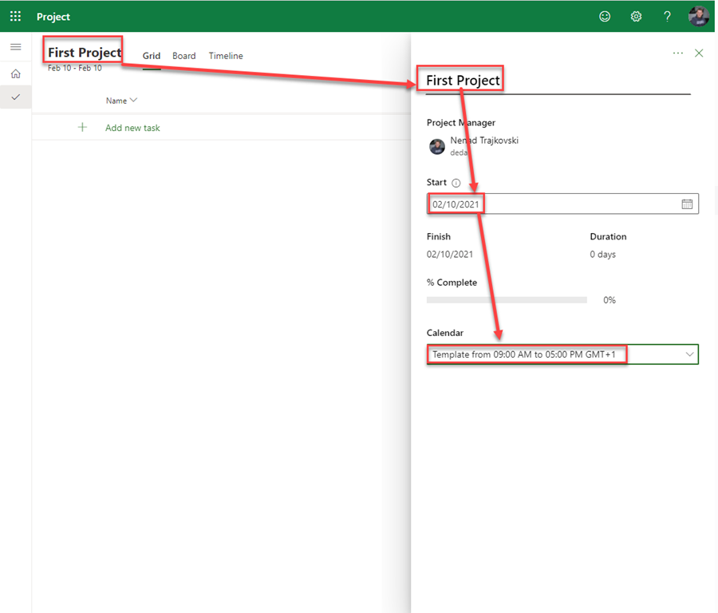This screenshot has height=613, width=718.
Task: Click the checkmark projects sidebar icon
Action: coord(15,97)
